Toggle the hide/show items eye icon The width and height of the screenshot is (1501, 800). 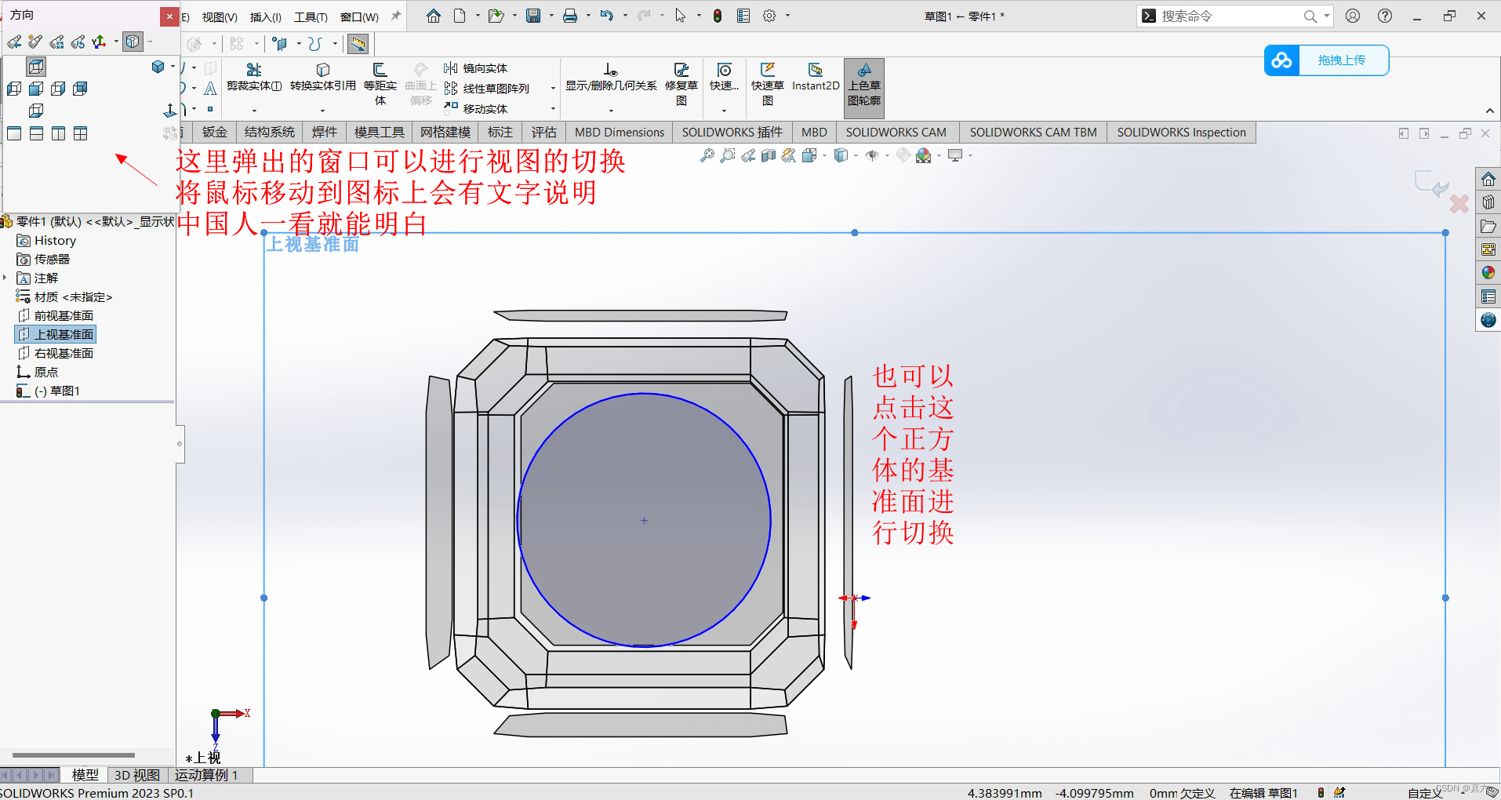(873, 155)
